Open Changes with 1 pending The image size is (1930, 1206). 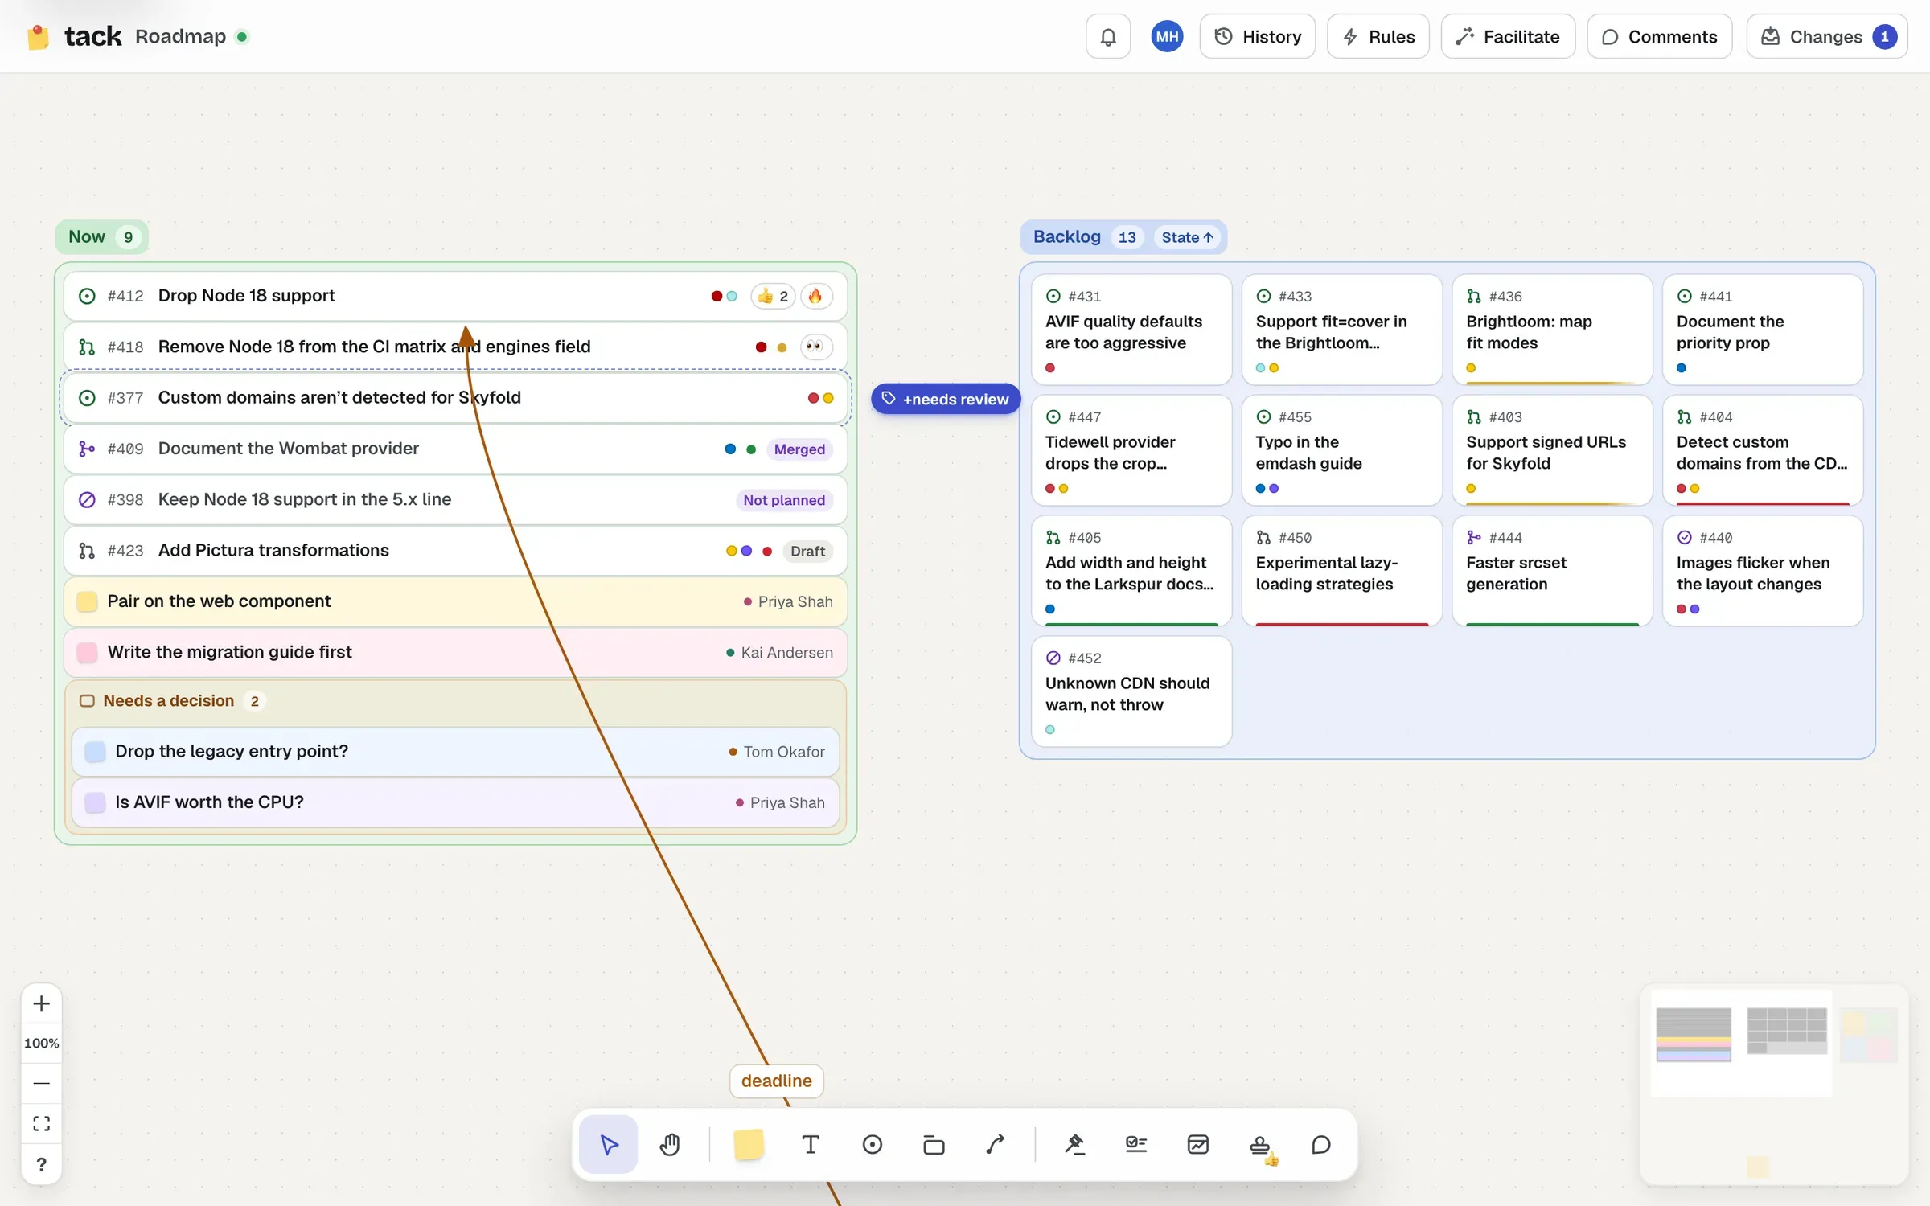pyautogui.click(x=1827, y=36)
